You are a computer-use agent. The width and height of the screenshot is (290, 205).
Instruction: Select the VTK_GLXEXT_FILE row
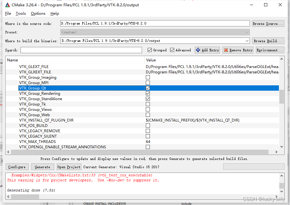click(x=142, y=72)
